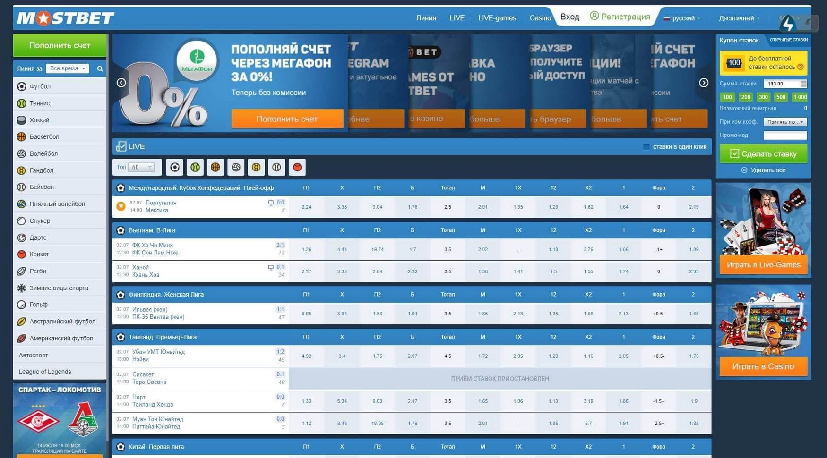Click Сделать ставку in the bet coupon
827x458 pixels.
(x=763, y=153)
